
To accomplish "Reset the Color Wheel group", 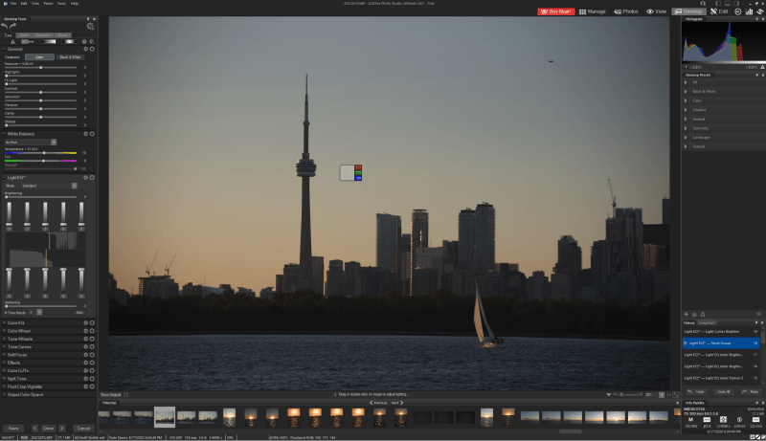I will pyautogui.click(x=92, y=331).
